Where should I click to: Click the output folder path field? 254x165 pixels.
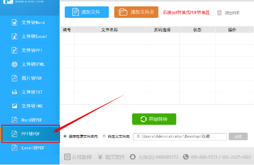(180, 137)
